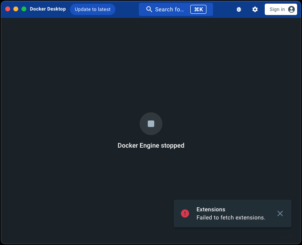Click the Docker Desktop title text

coord(48,9)
